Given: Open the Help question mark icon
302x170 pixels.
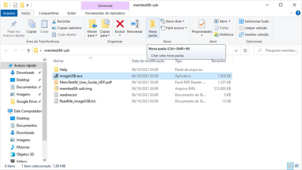Looking at the screenshot, I should 298,13.
